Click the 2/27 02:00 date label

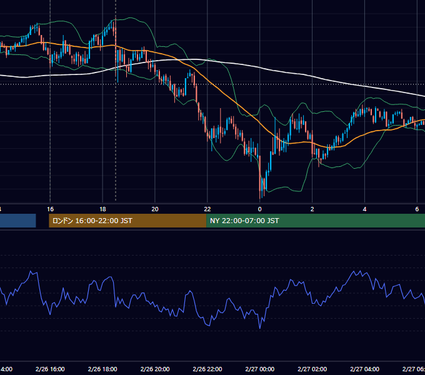tap(312, 369)
